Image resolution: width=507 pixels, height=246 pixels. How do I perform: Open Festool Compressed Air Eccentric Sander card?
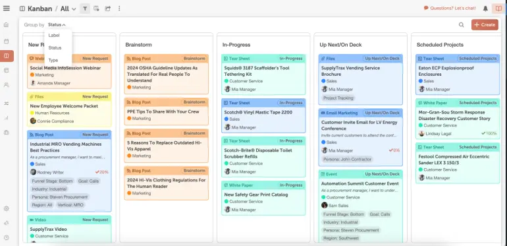click(458, 163)
